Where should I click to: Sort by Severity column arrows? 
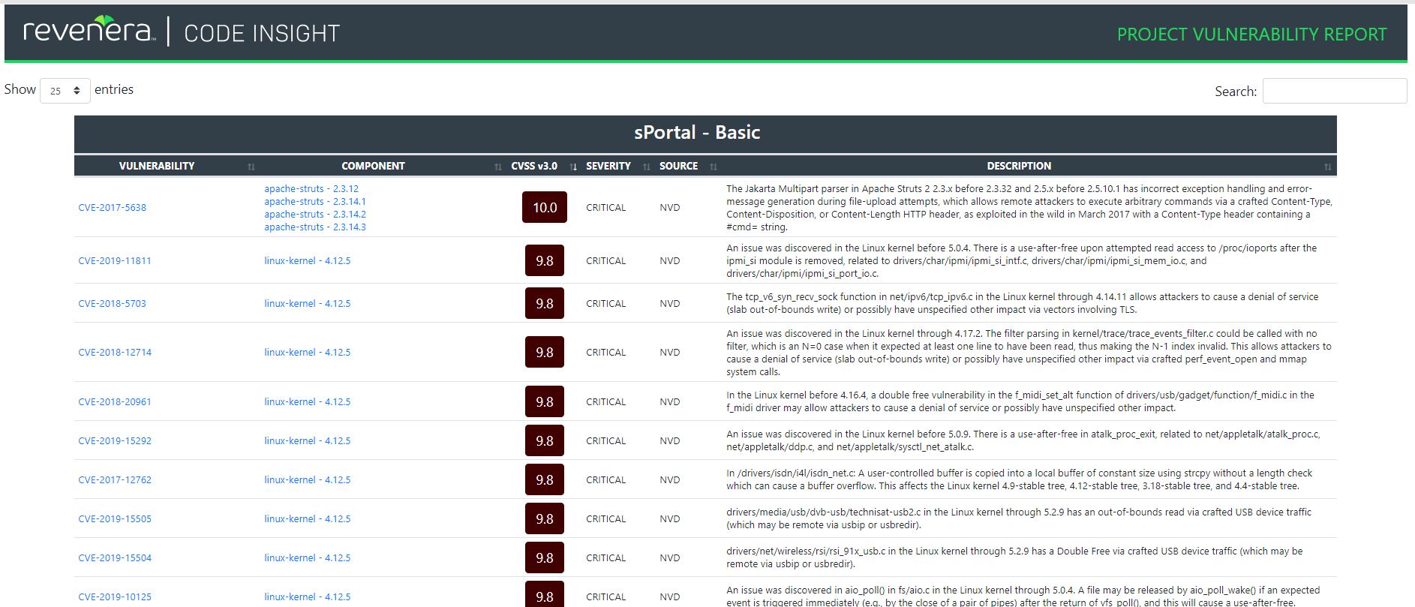point(647,167)
